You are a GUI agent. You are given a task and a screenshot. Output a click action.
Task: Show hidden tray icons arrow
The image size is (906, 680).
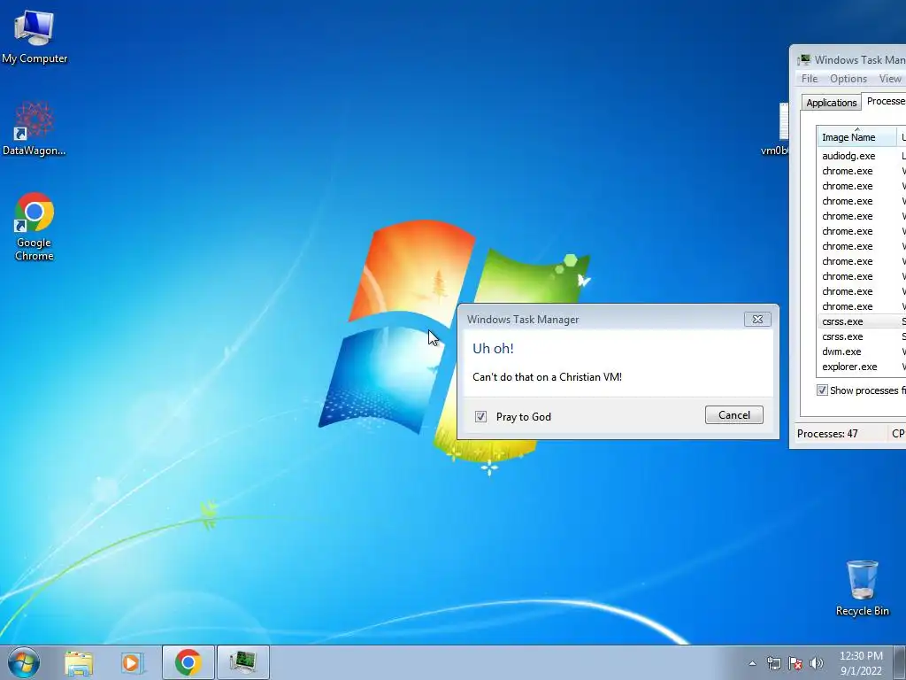(x=752, y=663)
